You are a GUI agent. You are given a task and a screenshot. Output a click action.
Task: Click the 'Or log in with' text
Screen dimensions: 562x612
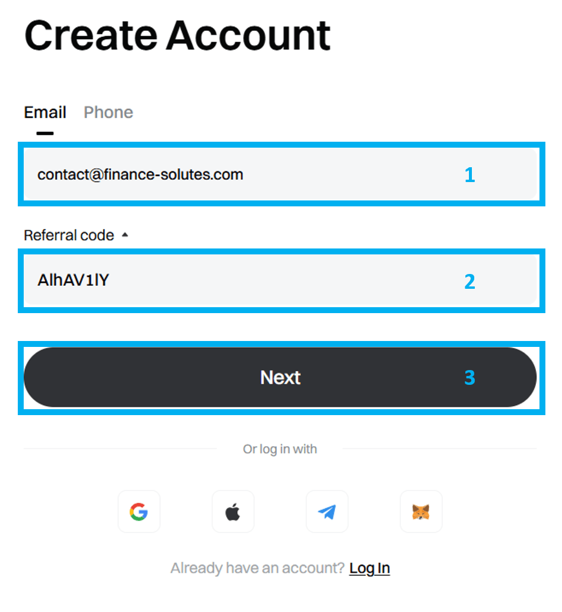tap(280, 449)
